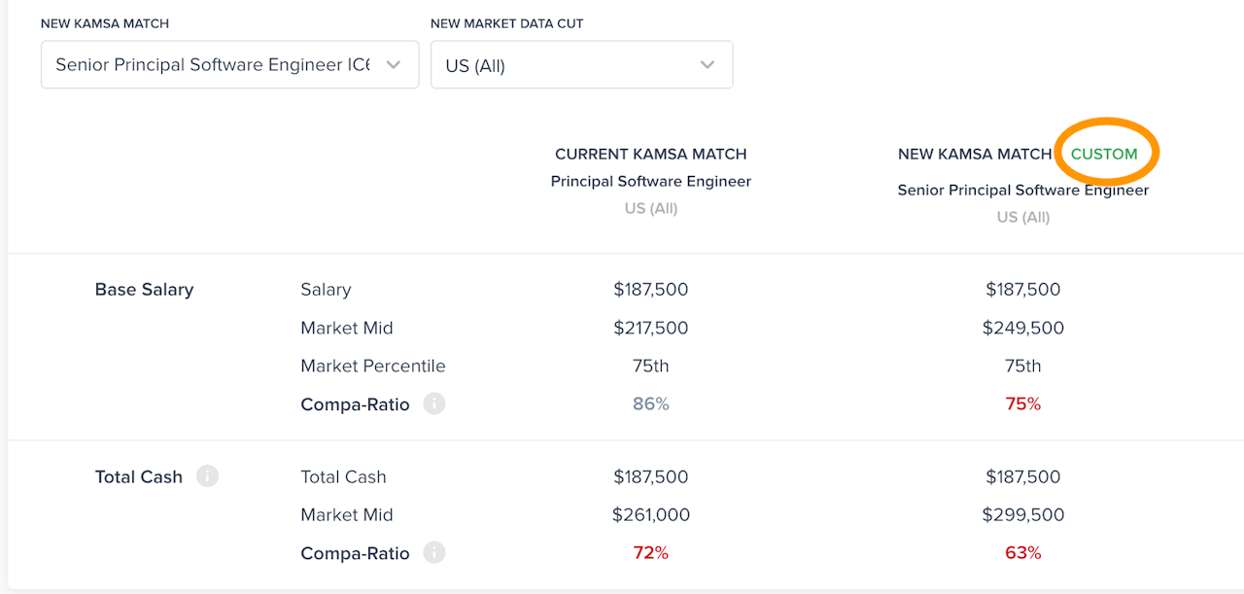Select the 86% Compa-Ratio value

(650, 403)
